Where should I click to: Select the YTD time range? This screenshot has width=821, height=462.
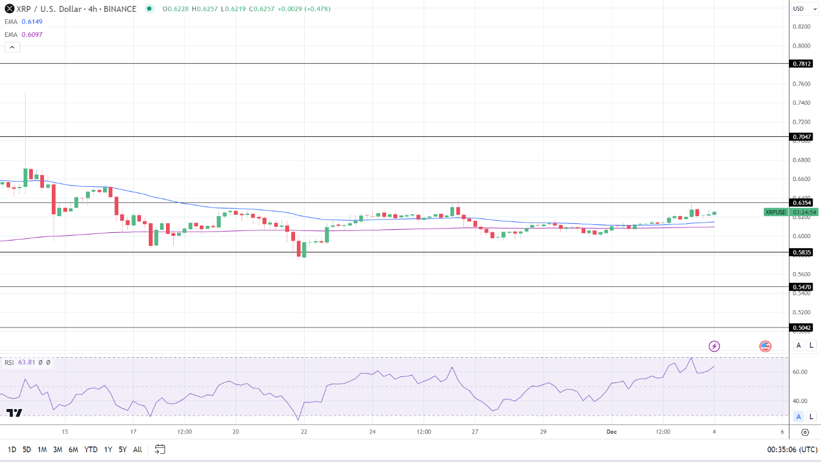91,449
